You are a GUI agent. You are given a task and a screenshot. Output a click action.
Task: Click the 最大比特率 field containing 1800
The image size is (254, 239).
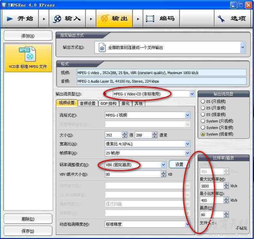(x=212, y=186)
